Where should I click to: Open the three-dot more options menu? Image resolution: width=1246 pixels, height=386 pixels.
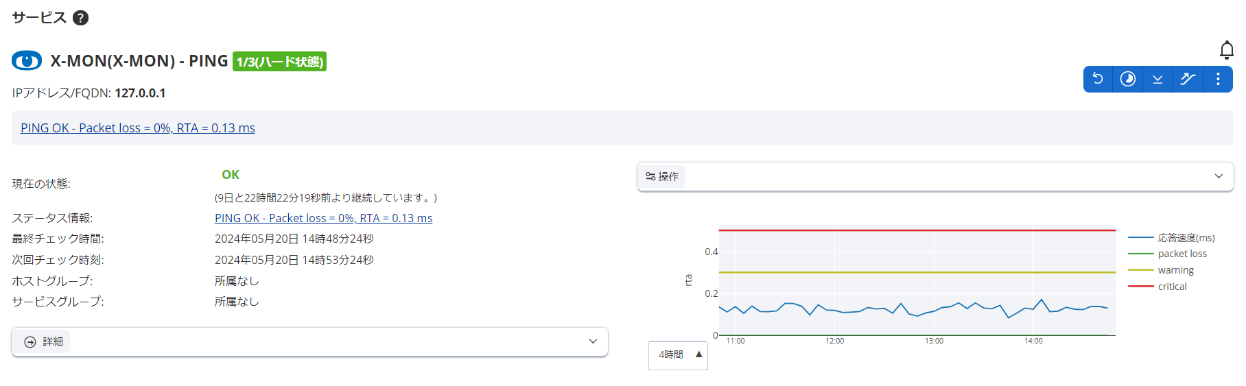[x=1218, y=79]
